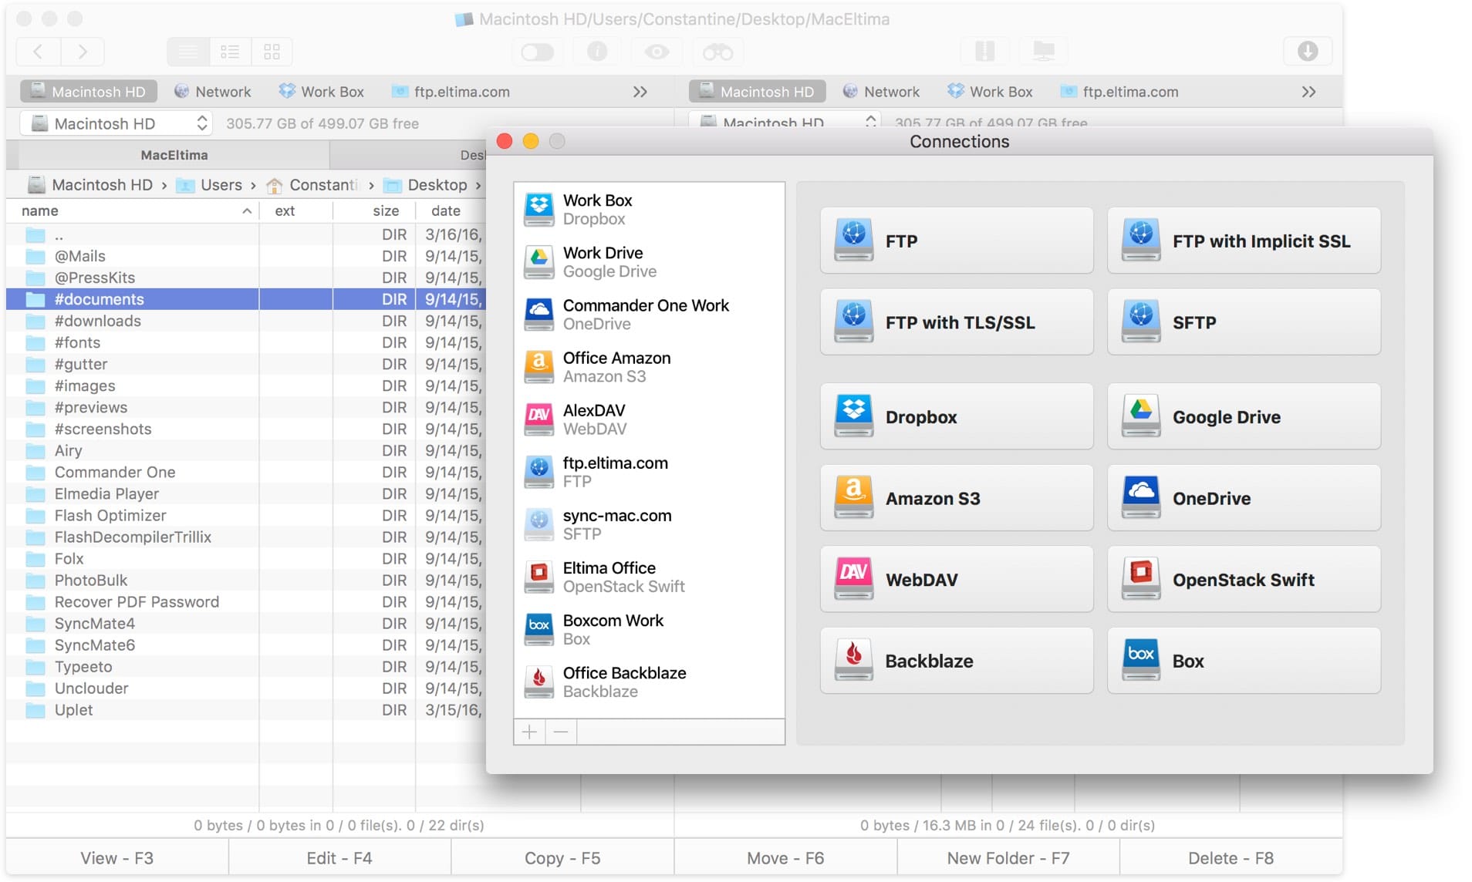Click the eye Quick Look icon
Viewport: 1472px width, 882px height.
tap(657, 52)
